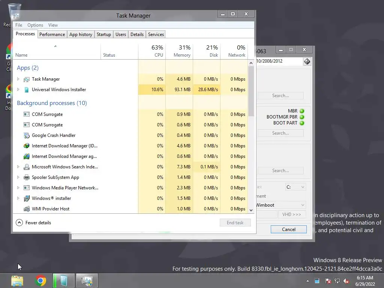Click the Universal Windows Installer process icon
384x288 pixels.
point(27,90)
